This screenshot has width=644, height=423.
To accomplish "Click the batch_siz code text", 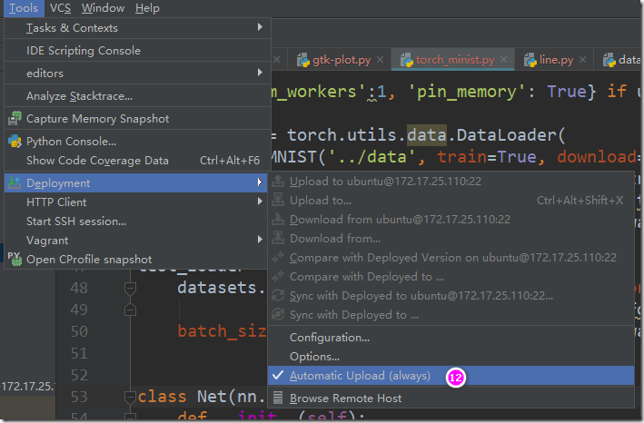I will pyautogui.click(x=222, y=331).
